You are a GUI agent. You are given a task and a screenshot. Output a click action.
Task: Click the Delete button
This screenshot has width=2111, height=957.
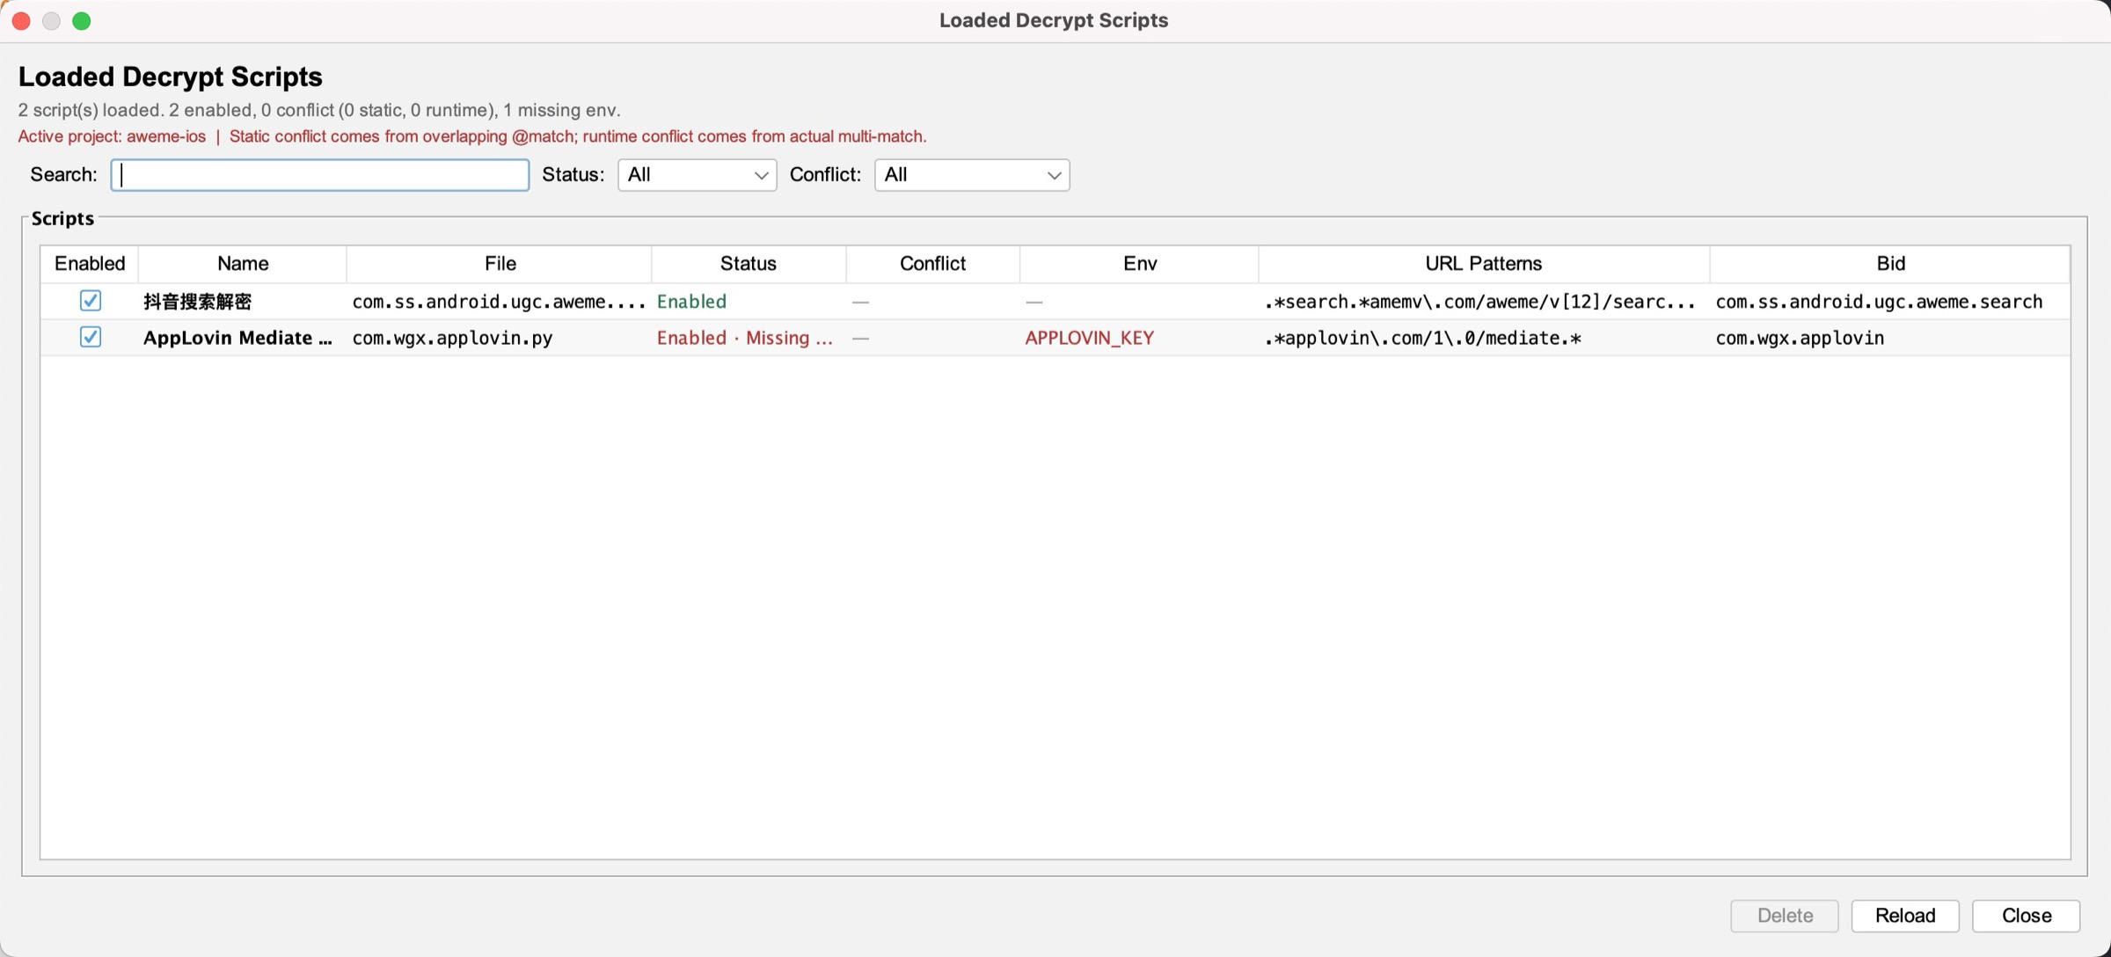(1784, 916)
